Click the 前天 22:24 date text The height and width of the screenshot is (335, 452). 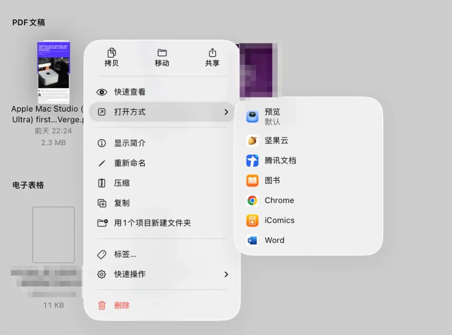53,131
